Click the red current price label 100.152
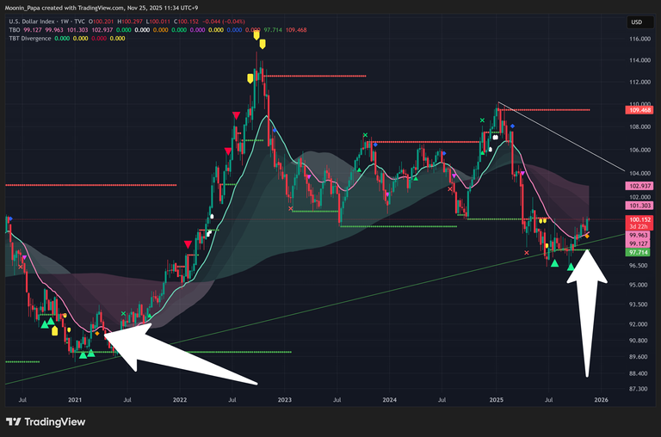 coord(639,220)
